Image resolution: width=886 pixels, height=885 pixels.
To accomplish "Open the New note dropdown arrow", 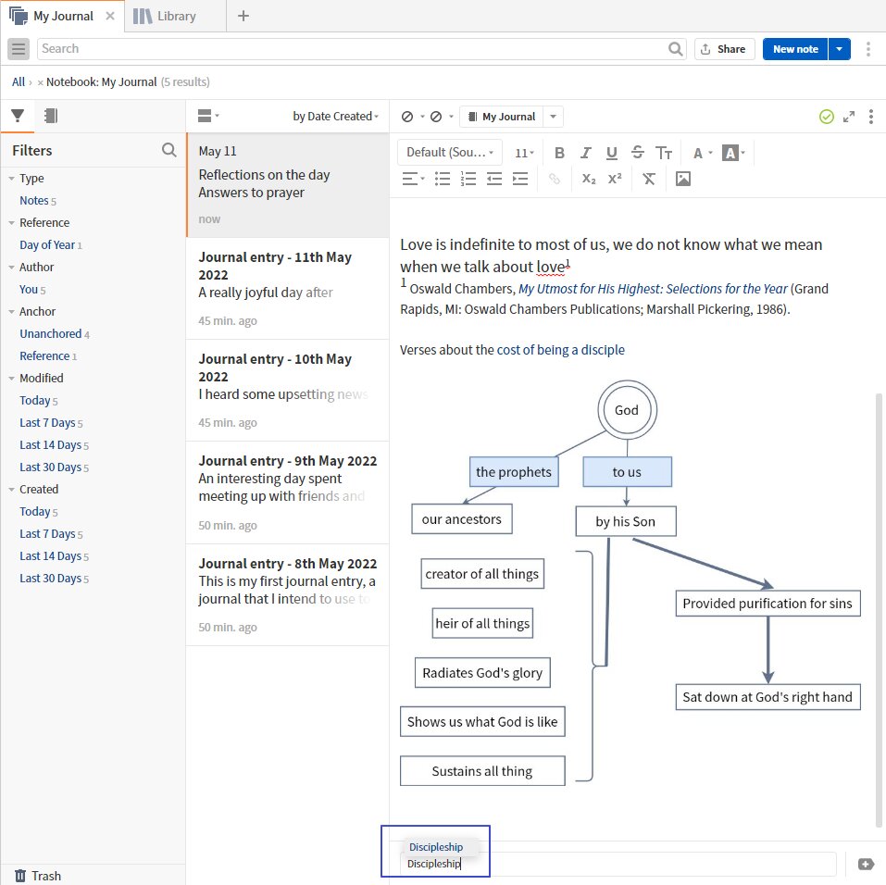I will pos(839,49).
